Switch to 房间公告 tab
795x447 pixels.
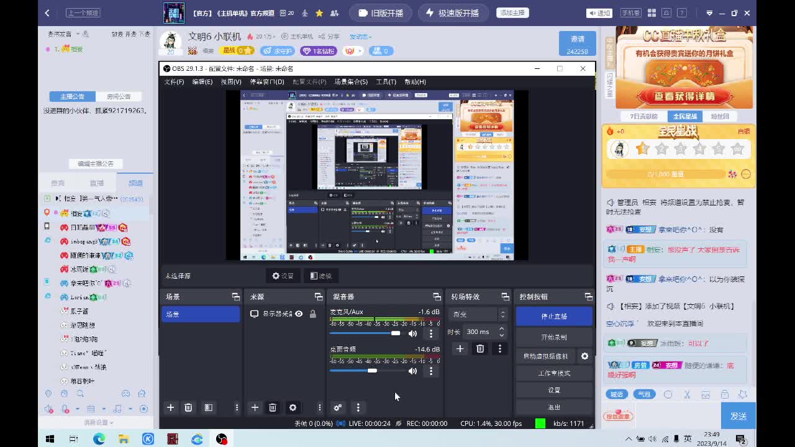coord(119,96)
